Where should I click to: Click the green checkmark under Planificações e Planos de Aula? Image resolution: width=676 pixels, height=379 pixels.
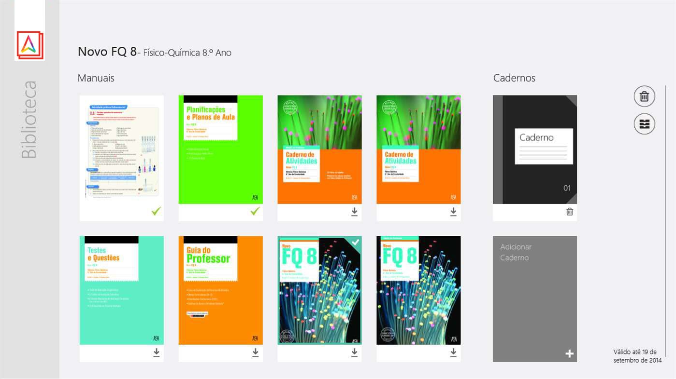255,211
